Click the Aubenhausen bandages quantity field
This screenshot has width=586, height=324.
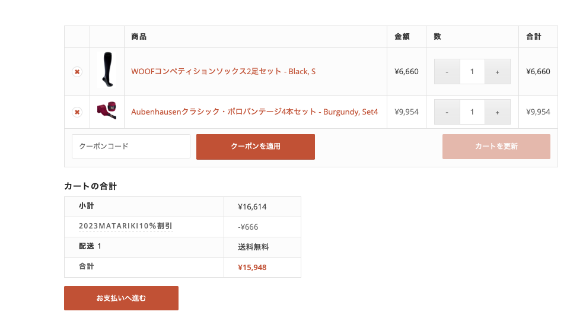pos(472,112)
